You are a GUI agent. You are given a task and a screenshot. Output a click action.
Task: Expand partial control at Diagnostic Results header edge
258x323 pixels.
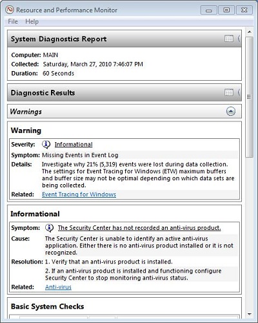[x=239, y=92]
